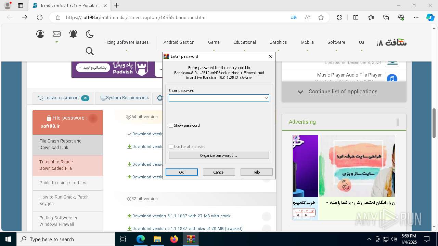Click the translate page icon
Screen dimensions: 438x246
293,17
